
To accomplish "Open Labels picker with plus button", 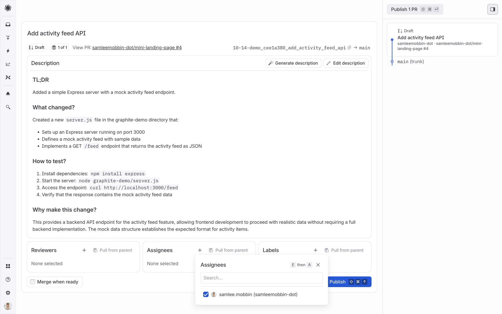I will click(x=316, y=250).
